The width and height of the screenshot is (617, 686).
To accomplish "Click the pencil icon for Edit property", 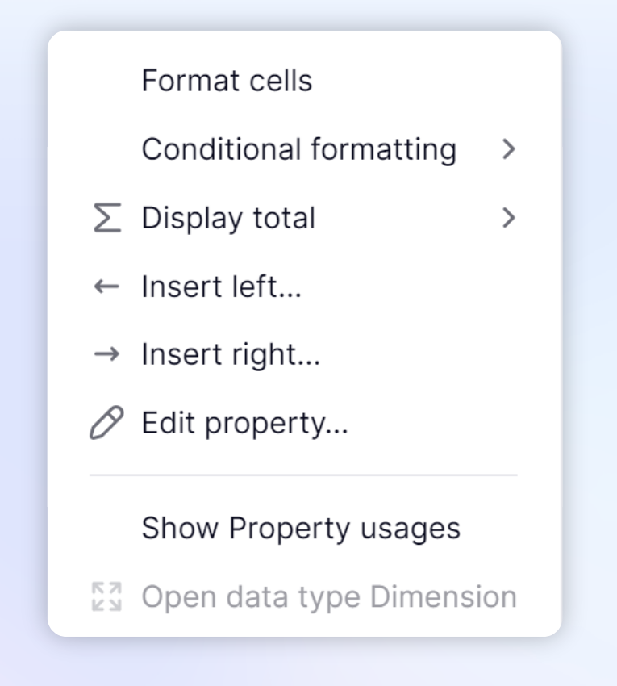I will click(106, 423).
